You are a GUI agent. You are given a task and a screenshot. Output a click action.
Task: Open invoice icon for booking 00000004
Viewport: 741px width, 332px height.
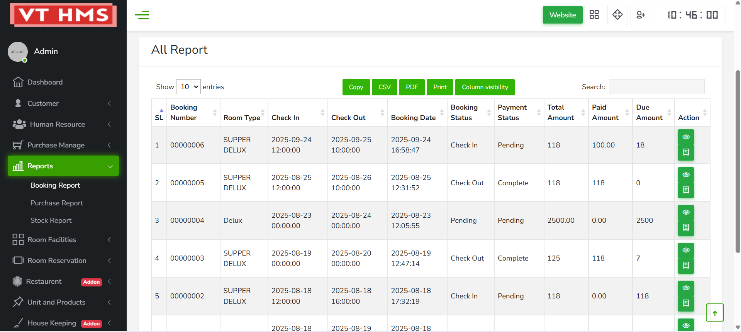[686, 228]
